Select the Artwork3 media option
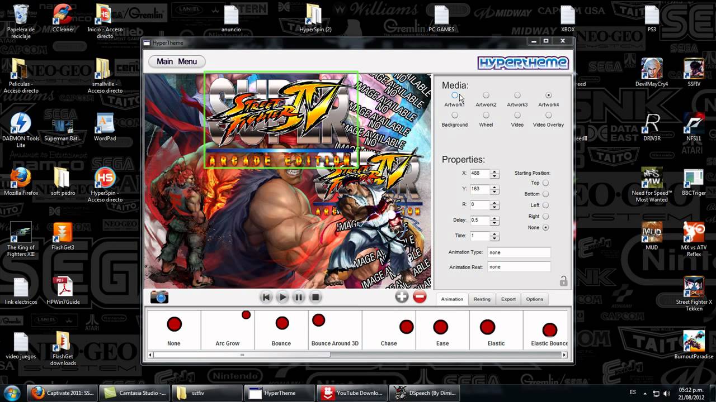This screenshot has width=716, height=402. pyautogui.click(x=517, y=95)
